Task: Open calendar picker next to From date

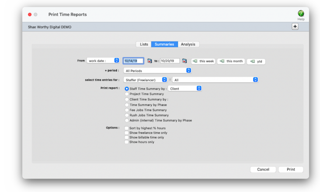Action: (x=150, y=61)
